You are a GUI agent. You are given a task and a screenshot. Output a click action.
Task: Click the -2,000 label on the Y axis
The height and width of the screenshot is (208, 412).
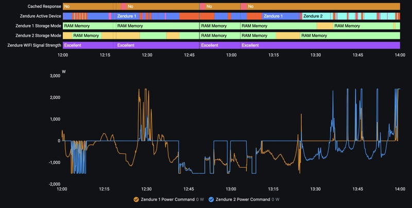[55, 184]
